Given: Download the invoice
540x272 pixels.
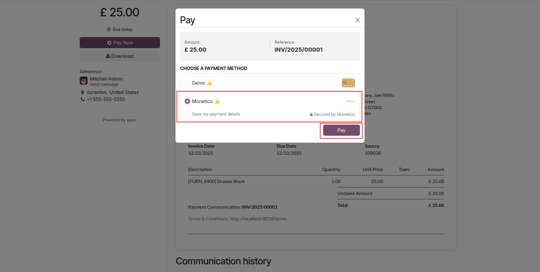Looking at the screenshot, I should pyautogui.click(x=120, y=56).
